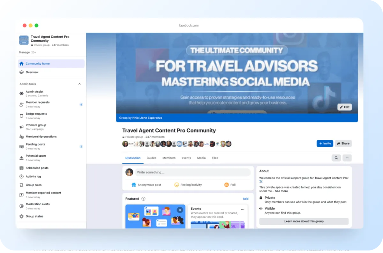The height and width of the screenshot is (253, 383).
Task: Click See more in About description
Action: click(281, 191)
